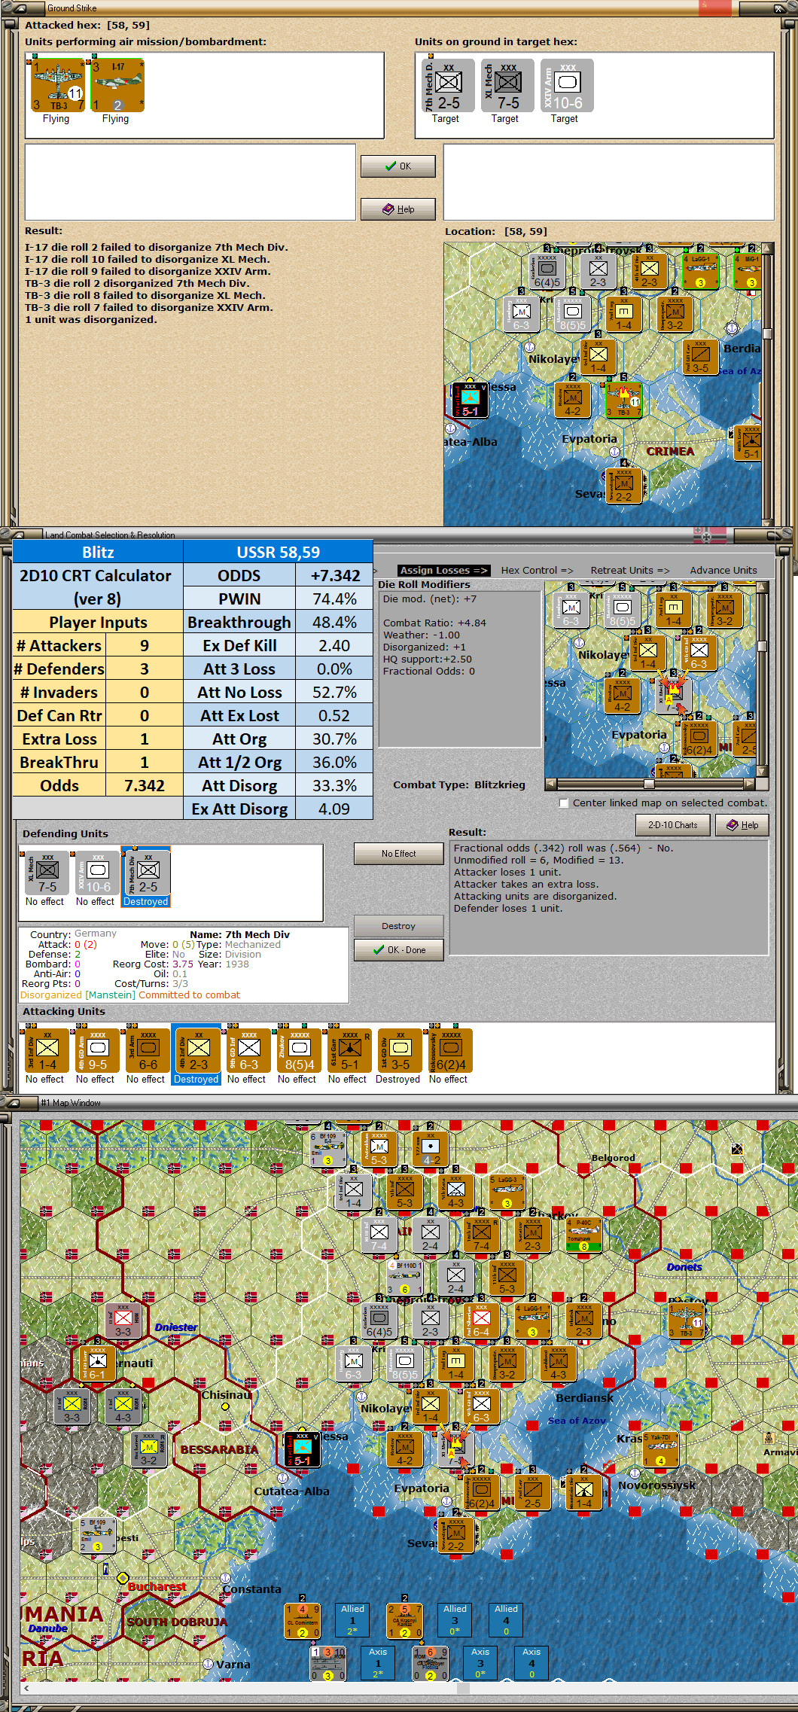The height and width of the screenshot is (1712, 798).
Task: Confirm with OK - Done button
Action: point(399,950)
